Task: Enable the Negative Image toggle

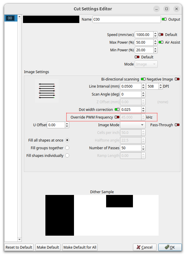Action: point(177,79)
